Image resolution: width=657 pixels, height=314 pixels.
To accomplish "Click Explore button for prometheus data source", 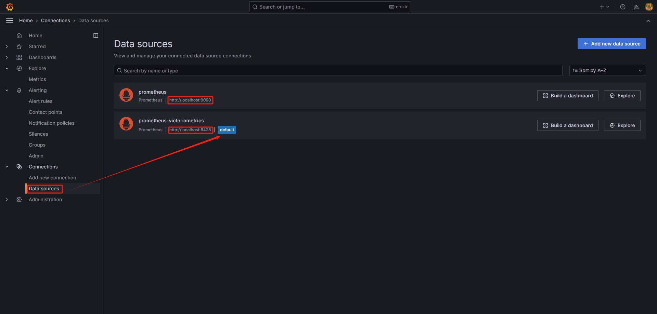I will click(x=622, y=96).
